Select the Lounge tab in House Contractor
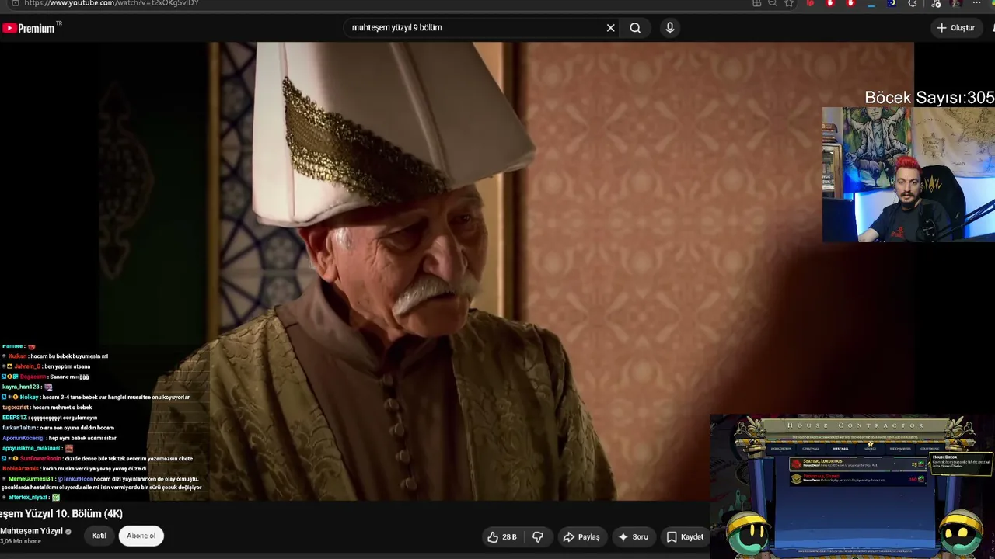The height and width of the screenshot is (559, 995). point(870,449)
